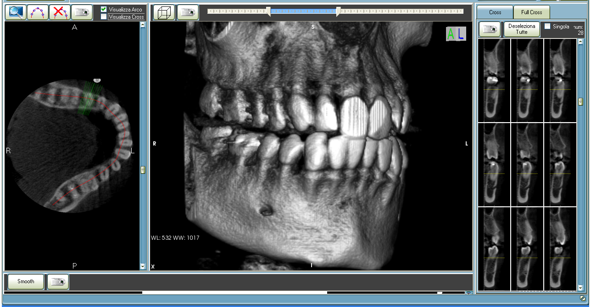Click camera icon beside Smooth button
The image size is (591, 307).
(58, 281)
